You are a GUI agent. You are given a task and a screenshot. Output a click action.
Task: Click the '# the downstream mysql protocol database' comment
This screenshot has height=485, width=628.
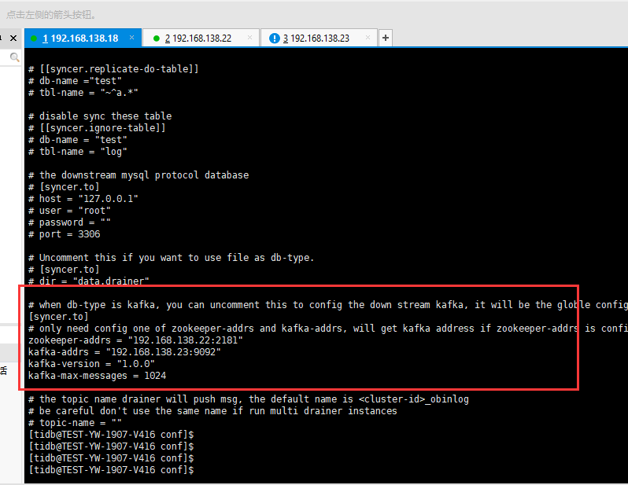pos(139,175)
